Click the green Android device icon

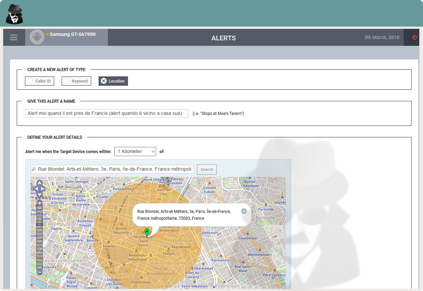37,37
